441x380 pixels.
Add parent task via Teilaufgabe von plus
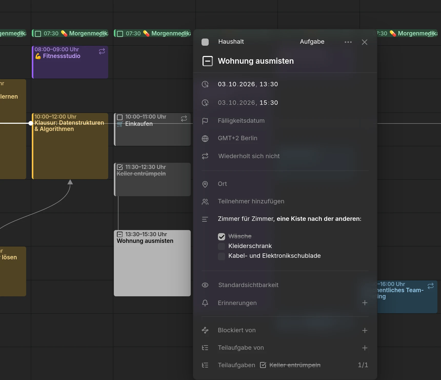(x=365, y=348)
